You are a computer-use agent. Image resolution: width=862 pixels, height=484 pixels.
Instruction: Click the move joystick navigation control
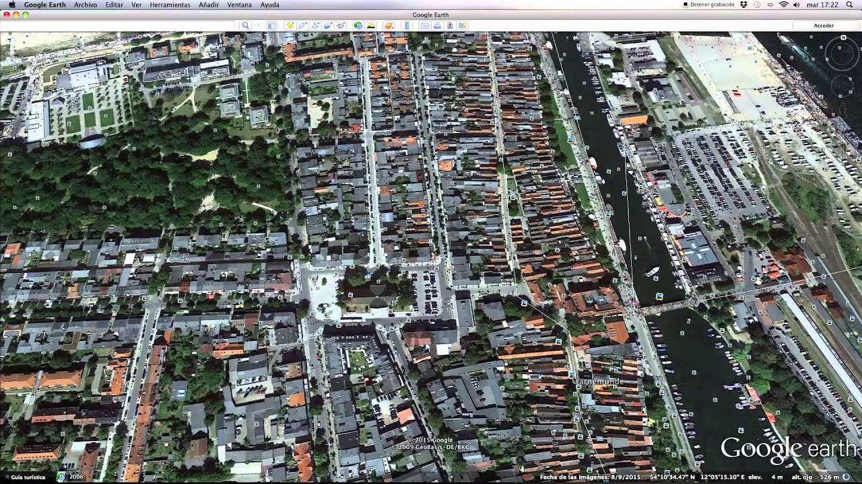click(x=842, y=85)
